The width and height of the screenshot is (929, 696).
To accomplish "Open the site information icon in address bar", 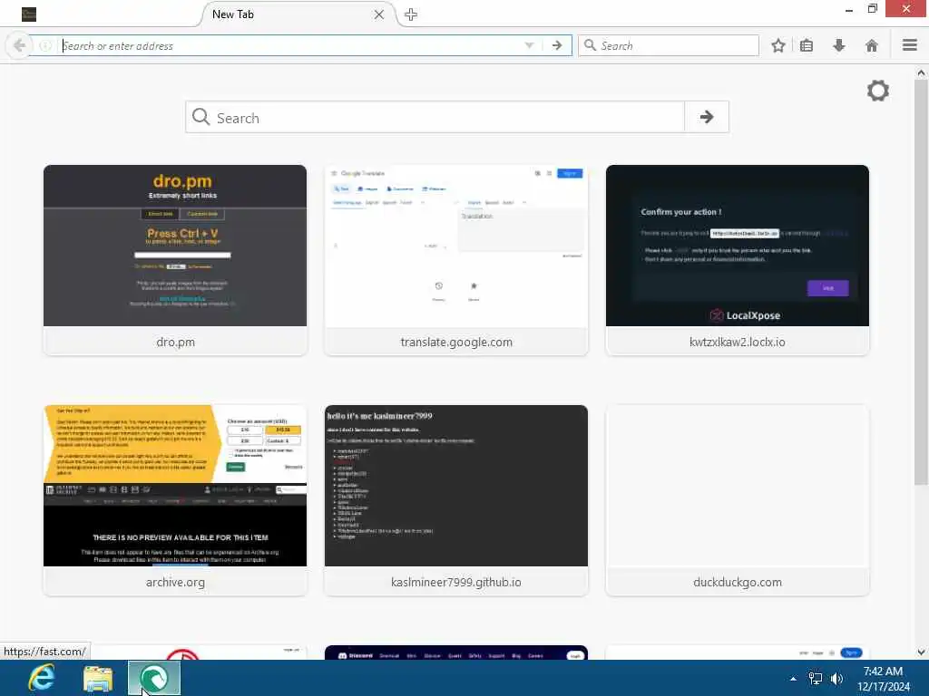I will (45, 45).
